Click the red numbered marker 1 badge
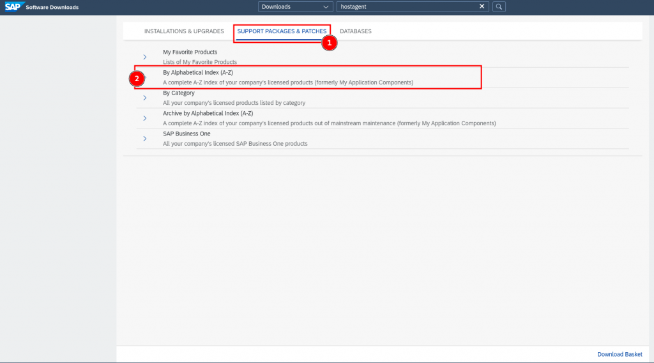 [328, 43]
